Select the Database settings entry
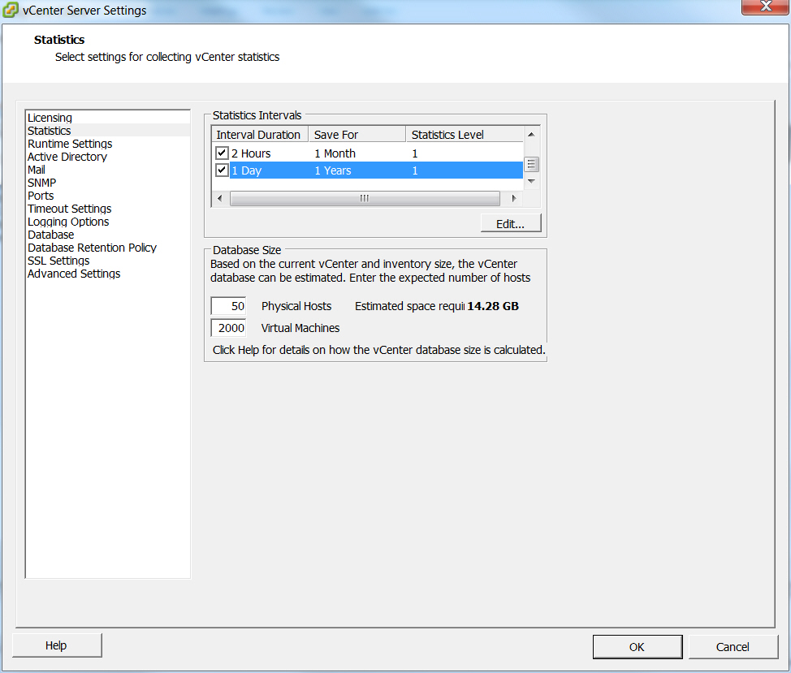The image size is (791, 673). 50,235
